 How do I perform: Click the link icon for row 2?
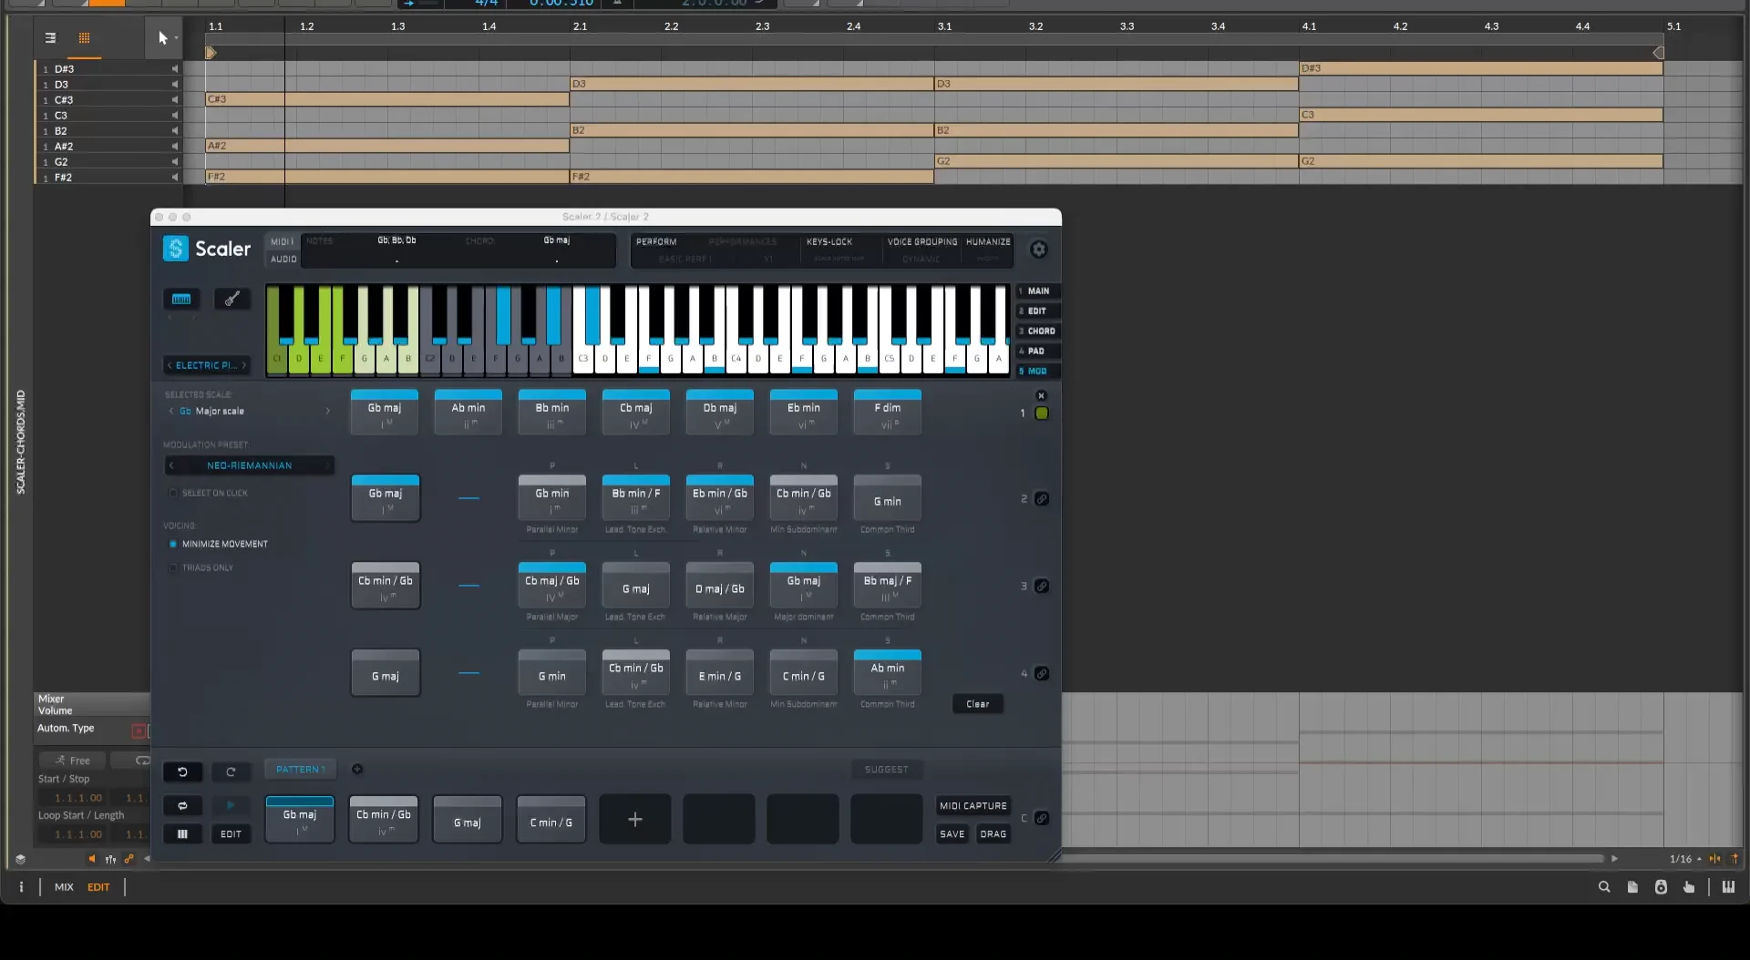coord(1042,499)
